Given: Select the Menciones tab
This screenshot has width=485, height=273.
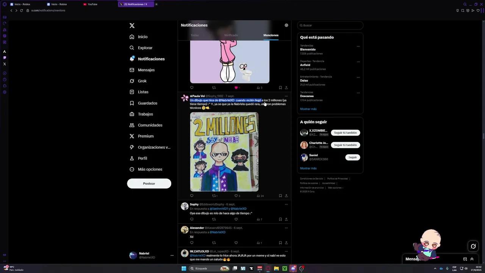Looking at the screenshot, I should click(x=271, y=35).
